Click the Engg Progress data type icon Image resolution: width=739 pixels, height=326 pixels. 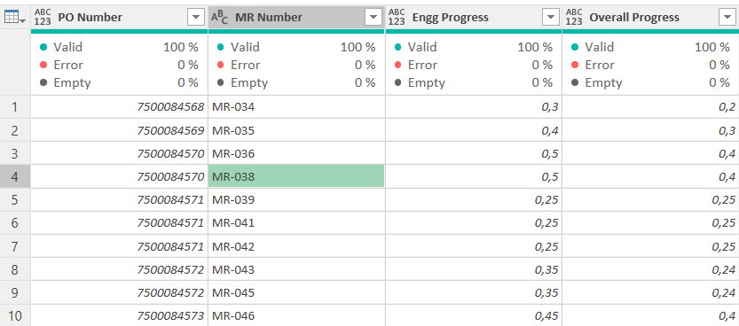click(x=397, y=18)
